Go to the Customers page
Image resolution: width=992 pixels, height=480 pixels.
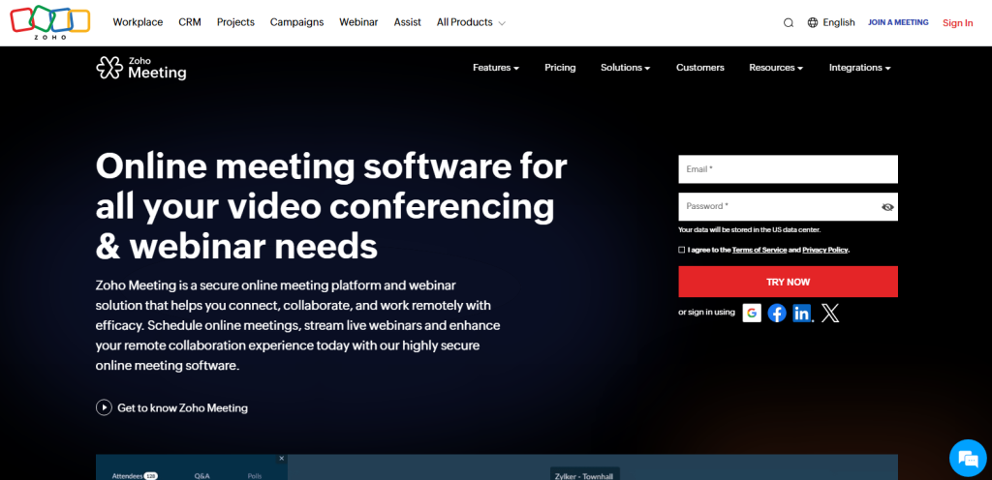click(700, 68)
